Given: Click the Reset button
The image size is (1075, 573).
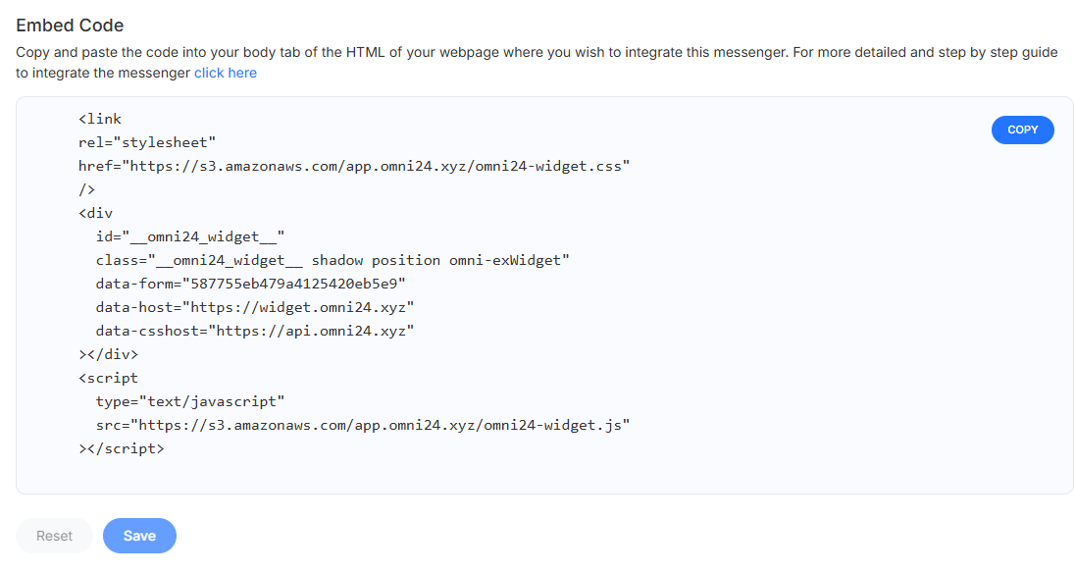Looking at the screenshot, I should click(54, 536).
